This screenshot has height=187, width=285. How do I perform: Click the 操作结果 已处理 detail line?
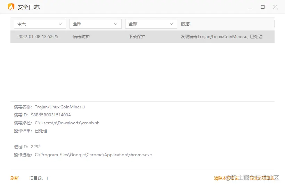pyautogui.click(x=31, y=131)
